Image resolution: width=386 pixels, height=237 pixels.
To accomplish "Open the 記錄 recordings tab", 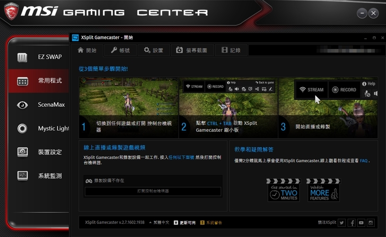I will click(x=231, y=50).
